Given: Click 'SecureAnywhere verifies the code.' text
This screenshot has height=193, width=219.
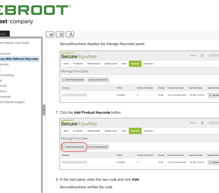Looking at the screenshot, I should click(86, 187).
